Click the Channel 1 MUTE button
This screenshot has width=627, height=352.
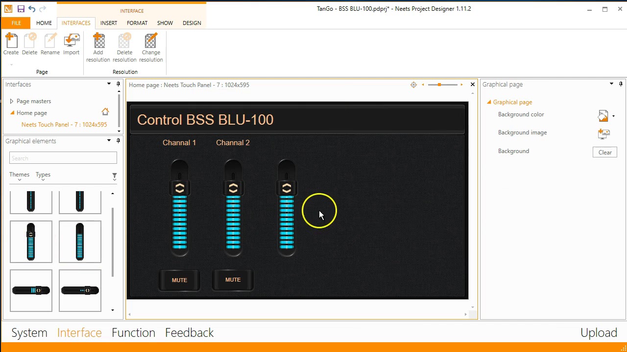179,280
